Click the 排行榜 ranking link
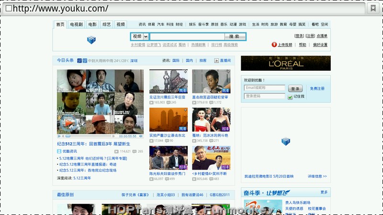 coord(217,44)
